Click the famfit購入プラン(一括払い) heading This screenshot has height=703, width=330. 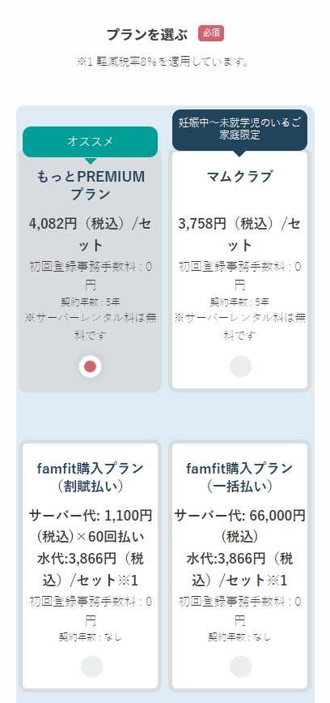[x=239, y=477]
